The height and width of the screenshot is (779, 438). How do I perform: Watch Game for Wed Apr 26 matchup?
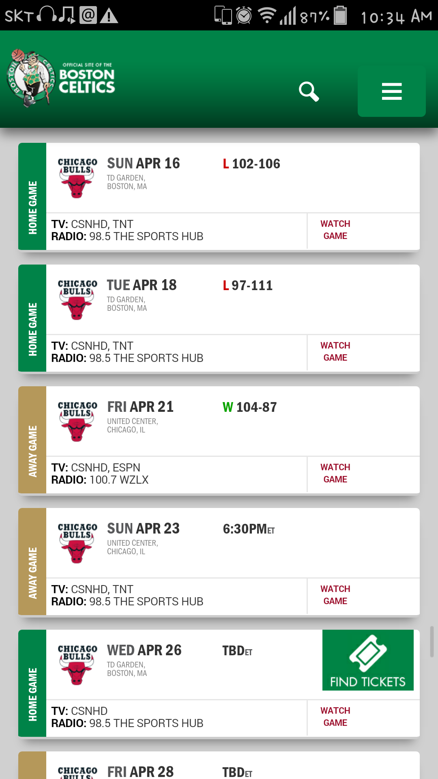(x=335, y=717)
